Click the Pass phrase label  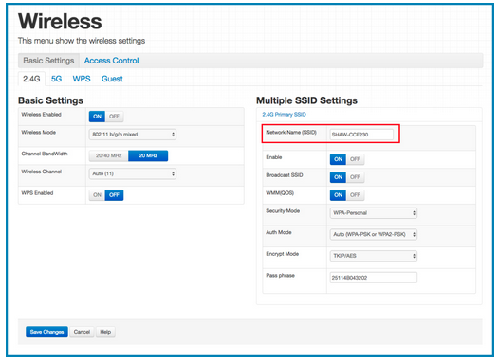coord(281,275)
